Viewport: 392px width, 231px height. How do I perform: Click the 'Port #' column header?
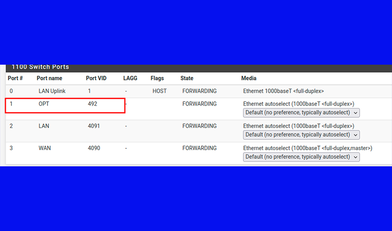coord(15,78)
